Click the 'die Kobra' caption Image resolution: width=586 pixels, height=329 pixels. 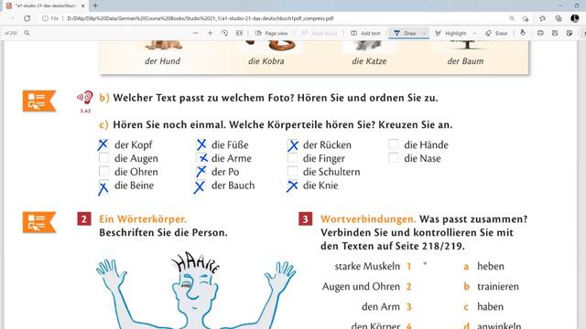click(x=266, y=61)
